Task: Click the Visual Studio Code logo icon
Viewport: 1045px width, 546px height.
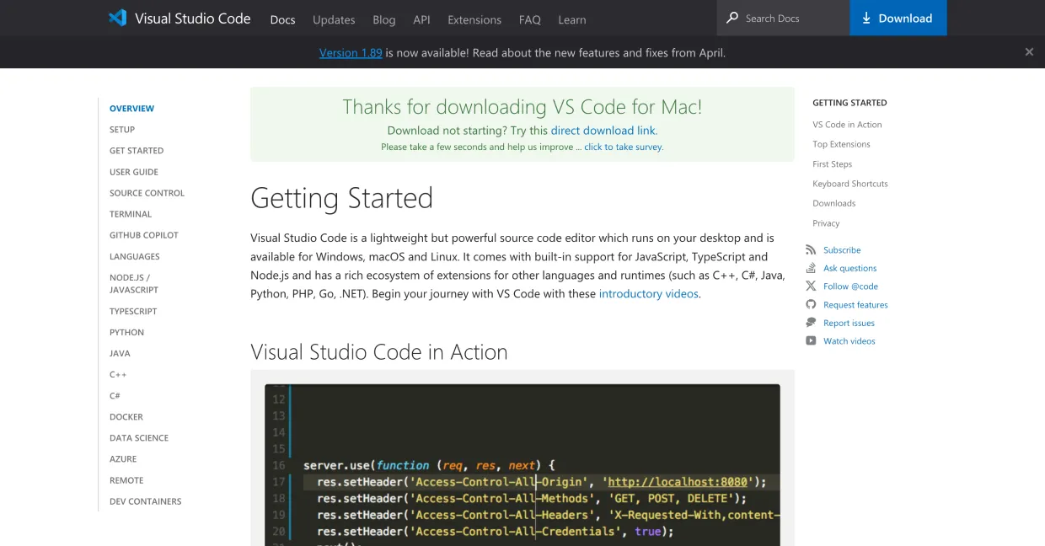Action: tap(117, 18)
